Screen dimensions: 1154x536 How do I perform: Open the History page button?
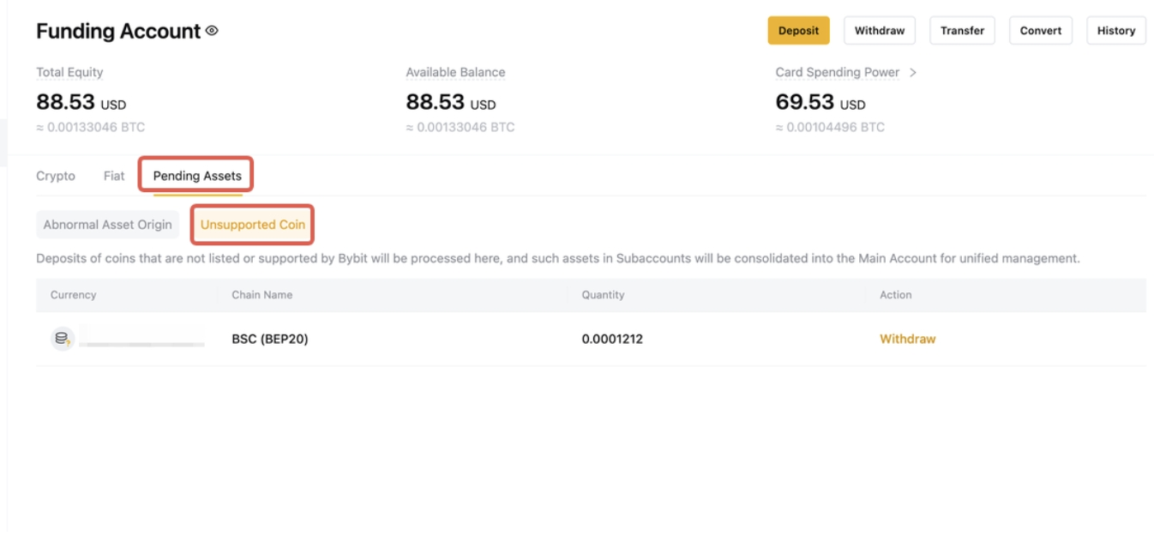[x=1116, y=31]
